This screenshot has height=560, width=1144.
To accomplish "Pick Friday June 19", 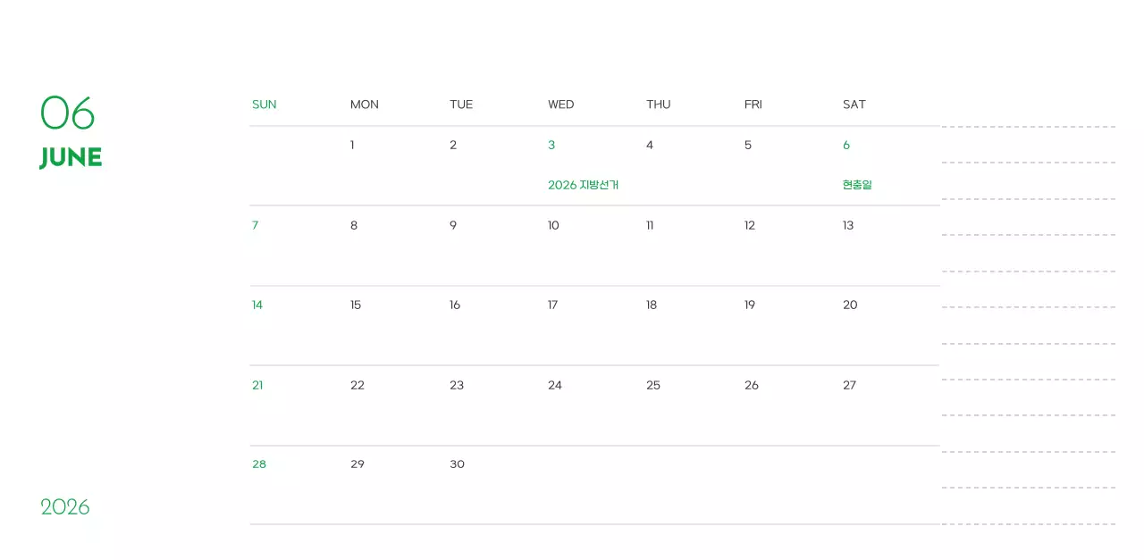I will [749, 305].
